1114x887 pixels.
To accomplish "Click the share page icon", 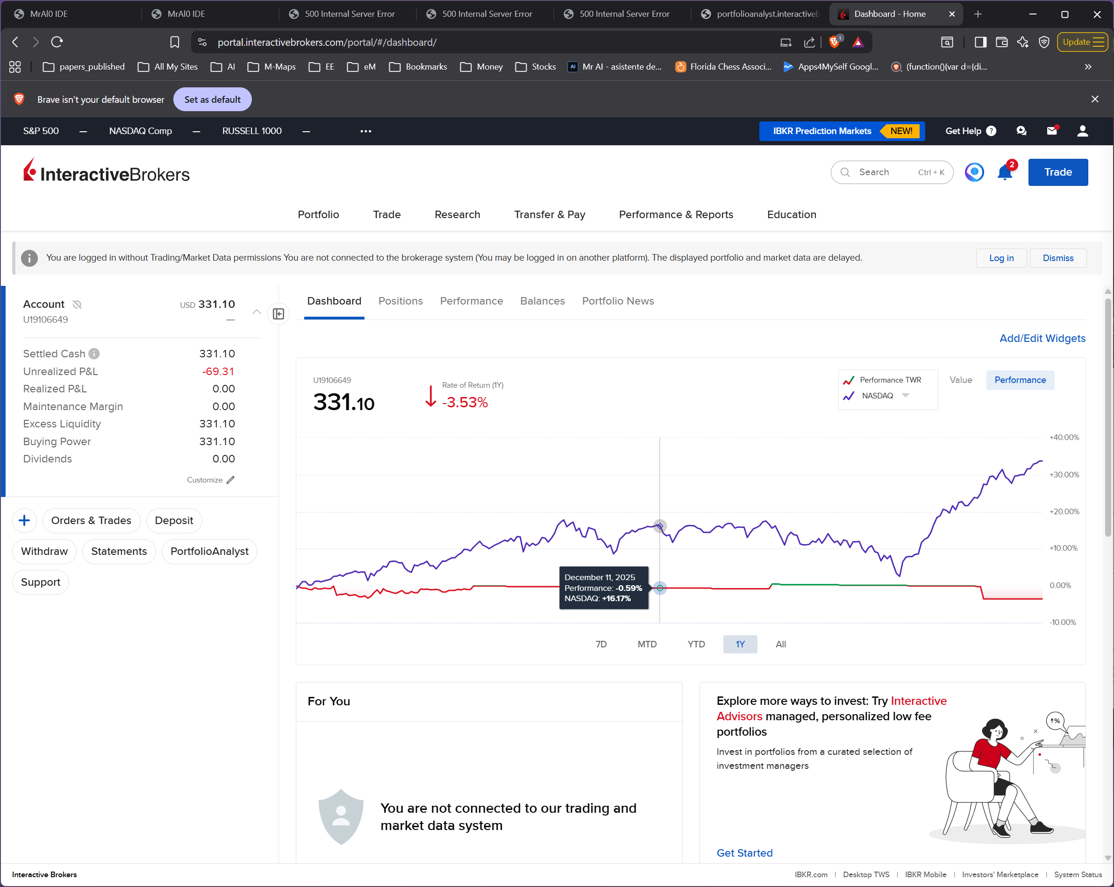I will pyautogui.click(x=810, y=42).
